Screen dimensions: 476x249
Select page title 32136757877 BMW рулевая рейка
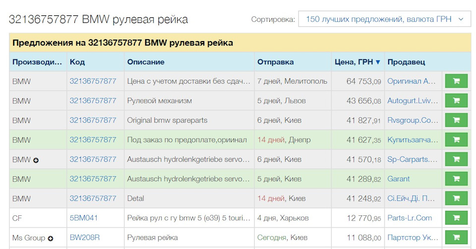point(98,19)
